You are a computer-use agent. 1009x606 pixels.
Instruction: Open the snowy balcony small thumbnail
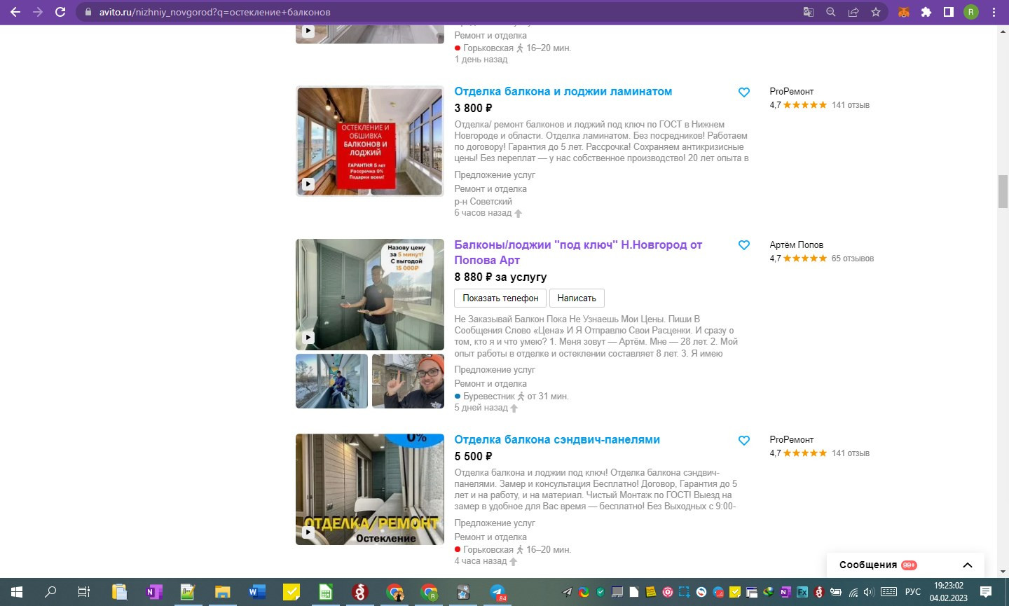tap(331, 381)
